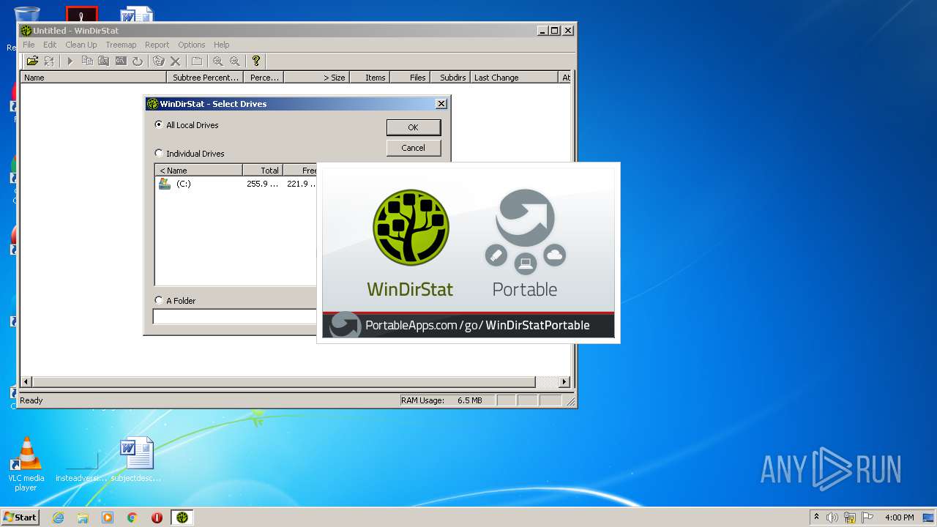Show hidden system tray icons
This screenshot has width=937, height=527.
tap(816, 517)
